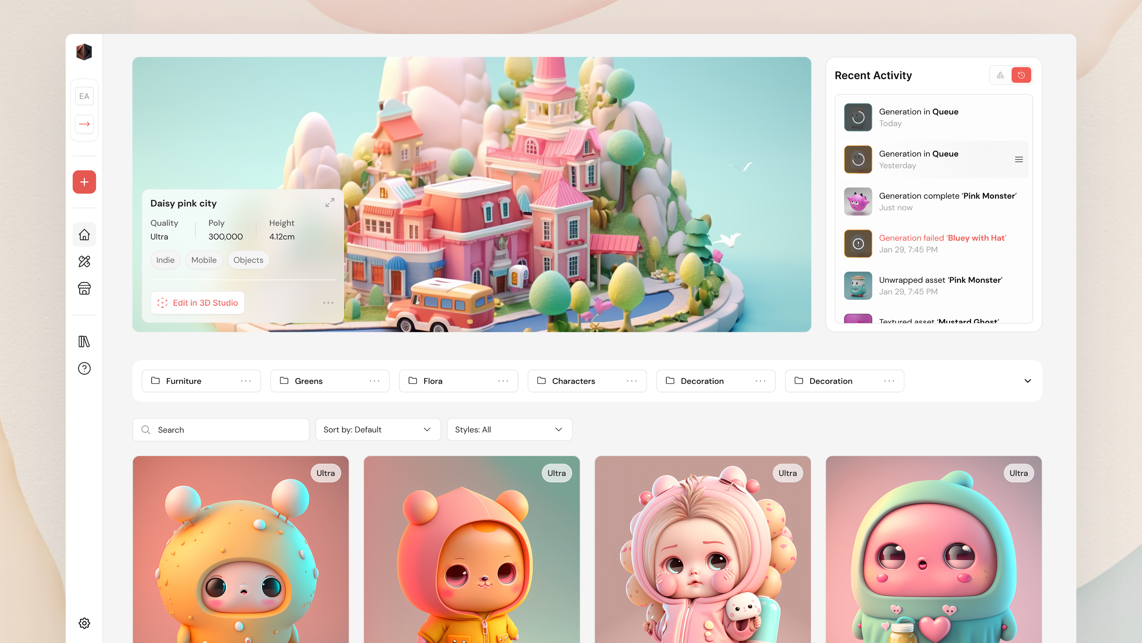This screenshot has height=643, width=1142.
Task: Open the marketplace store sidebar icon
Action: [84, 288]
